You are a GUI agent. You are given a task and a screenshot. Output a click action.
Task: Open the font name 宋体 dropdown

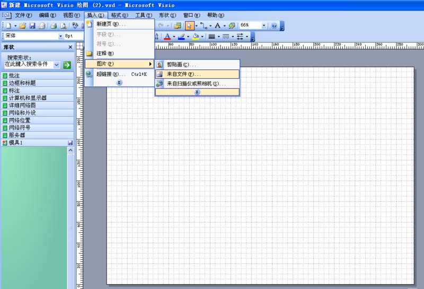60,36
